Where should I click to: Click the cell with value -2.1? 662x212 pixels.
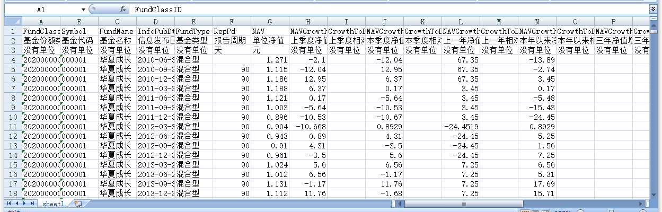tap(308, 60)
